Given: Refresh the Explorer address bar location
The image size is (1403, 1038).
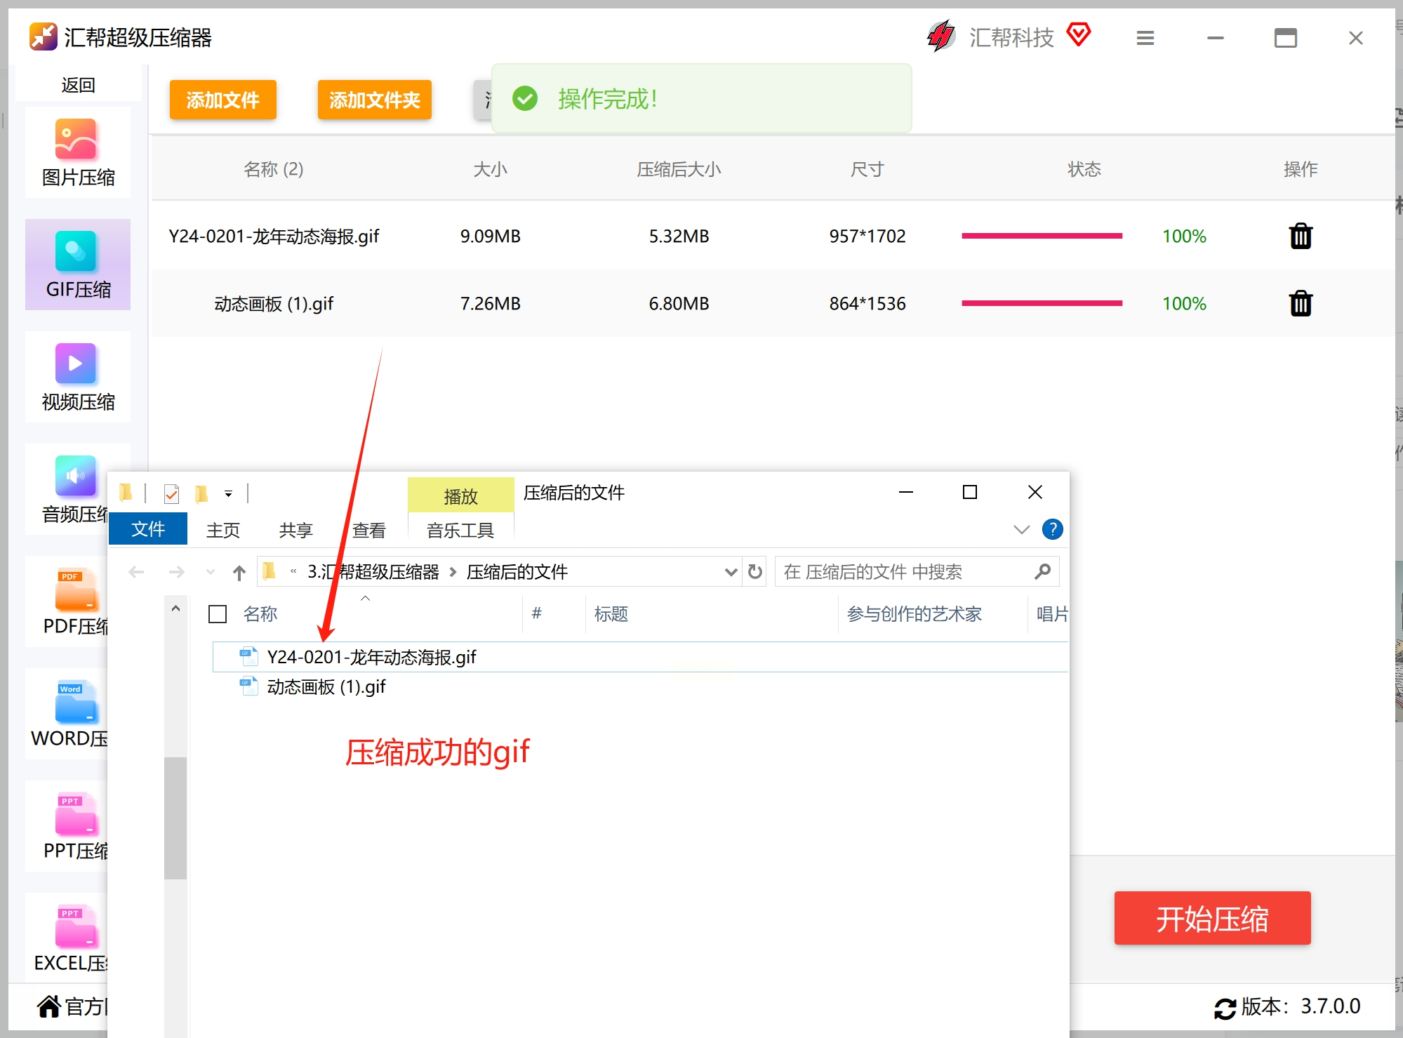Looking at the screenshot, I should point(755,572).
